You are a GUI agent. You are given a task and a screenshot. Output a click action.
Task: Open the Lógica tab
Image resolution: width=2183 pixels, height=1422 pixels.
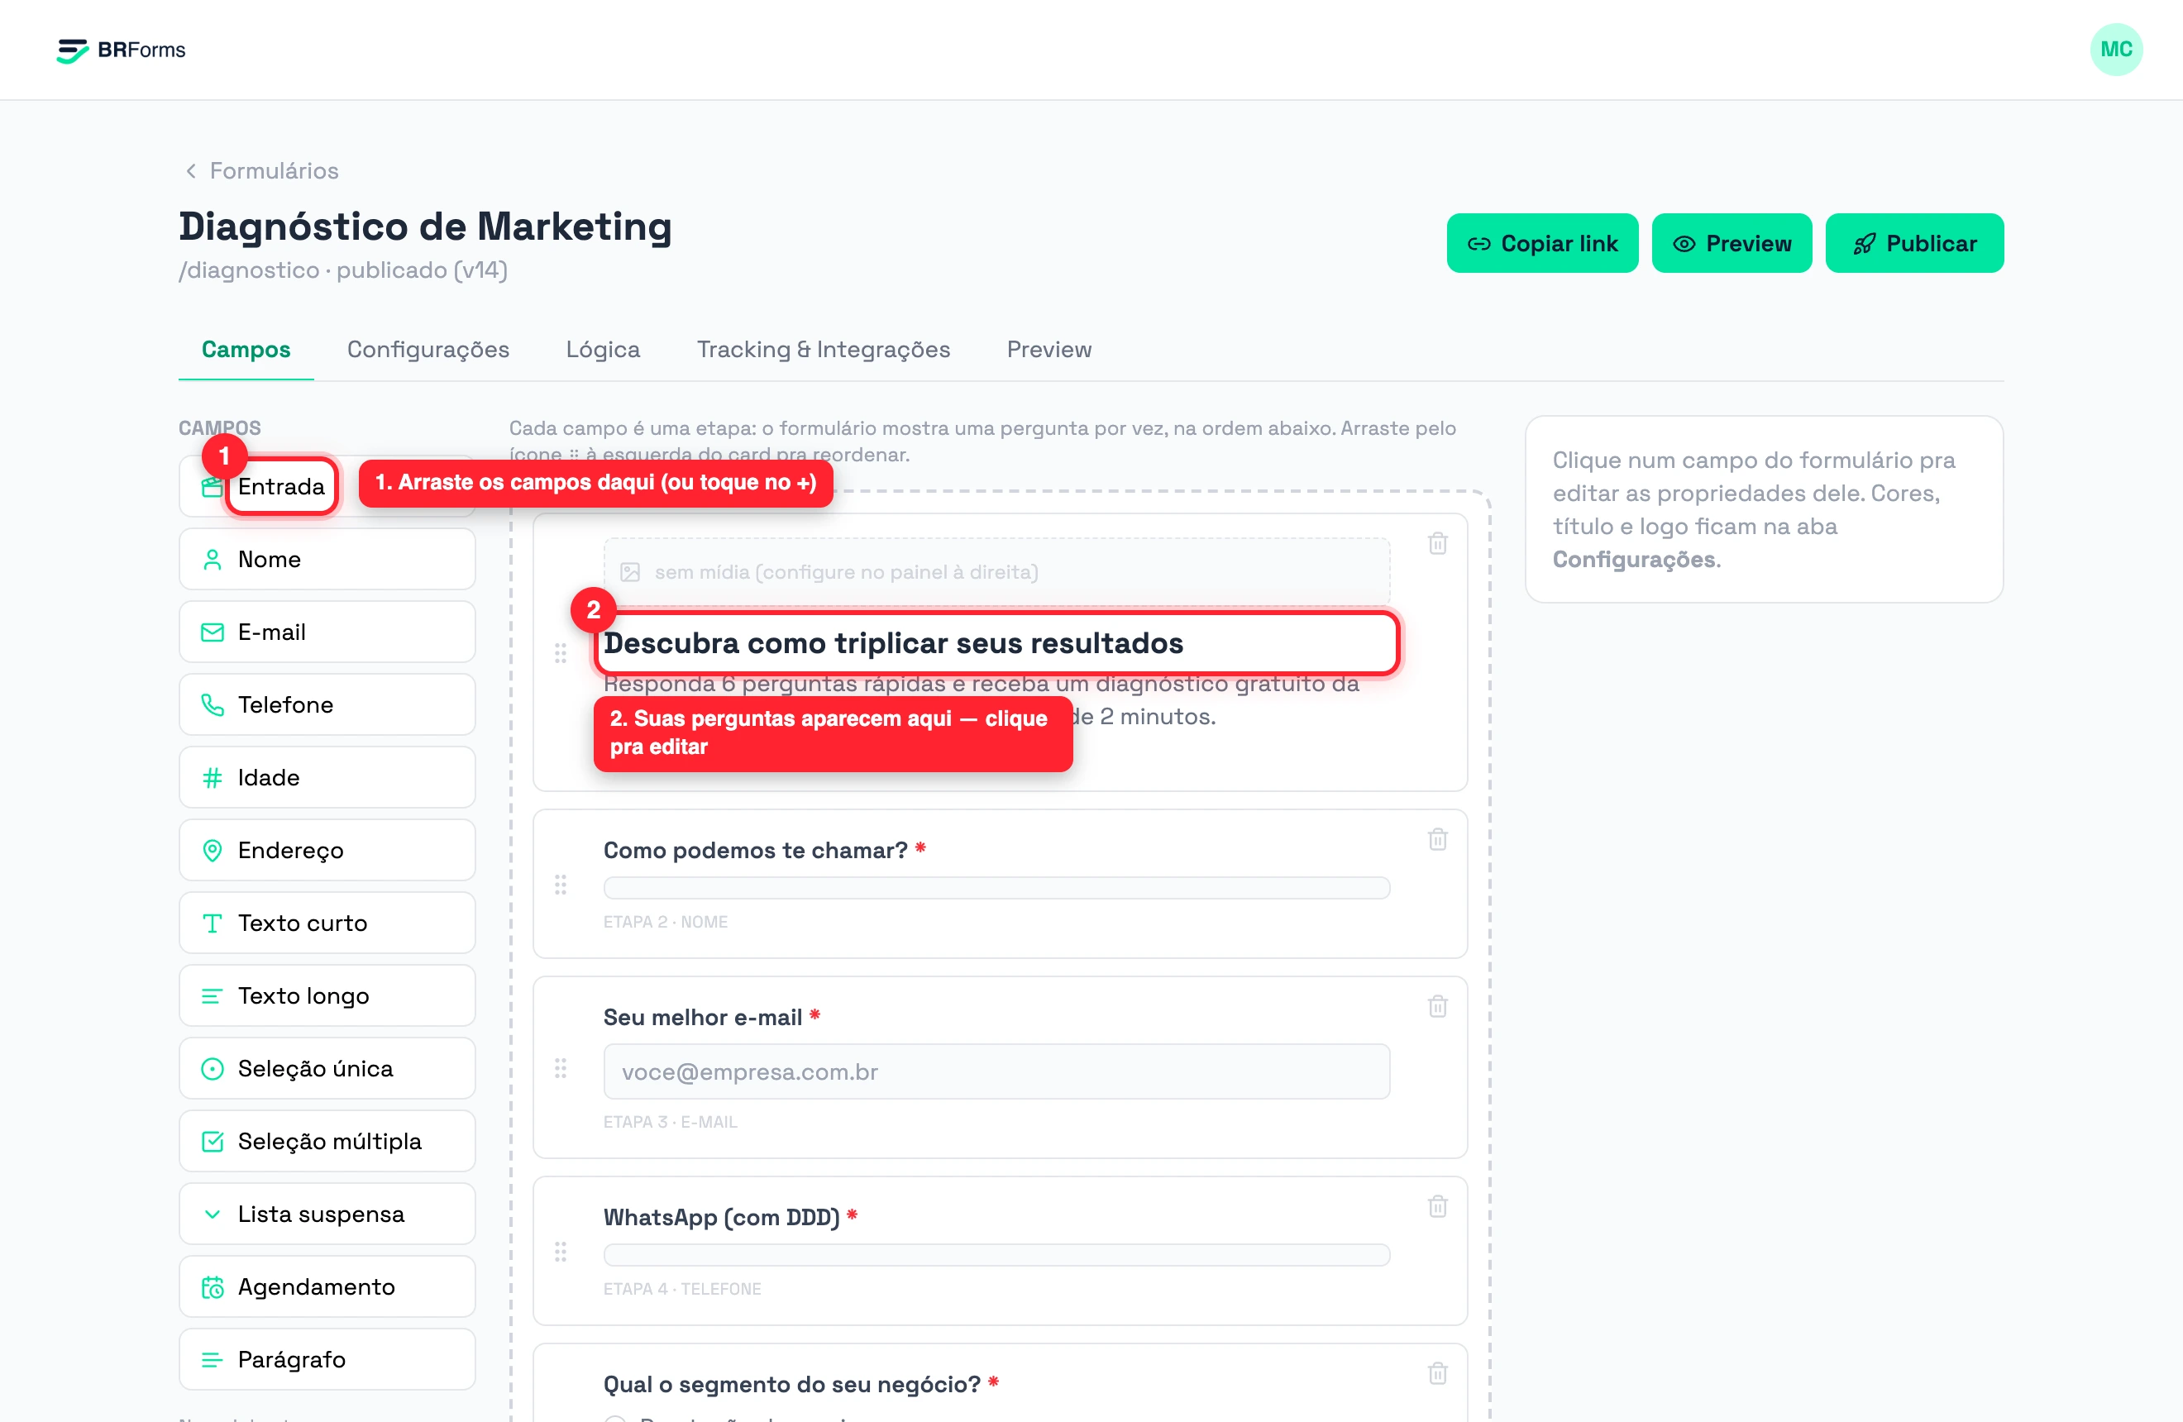[x=603, y=350]
